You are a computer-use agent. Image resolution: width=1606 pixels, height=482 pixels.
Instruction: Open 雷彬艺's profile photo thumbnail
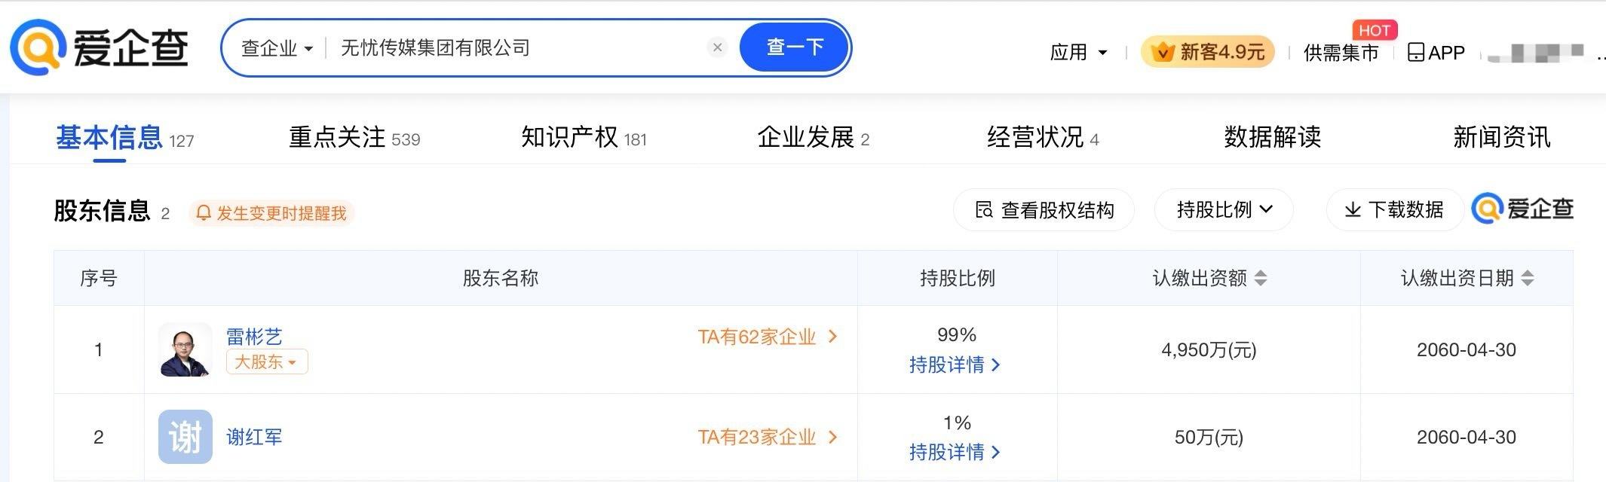tap(185, 349)
